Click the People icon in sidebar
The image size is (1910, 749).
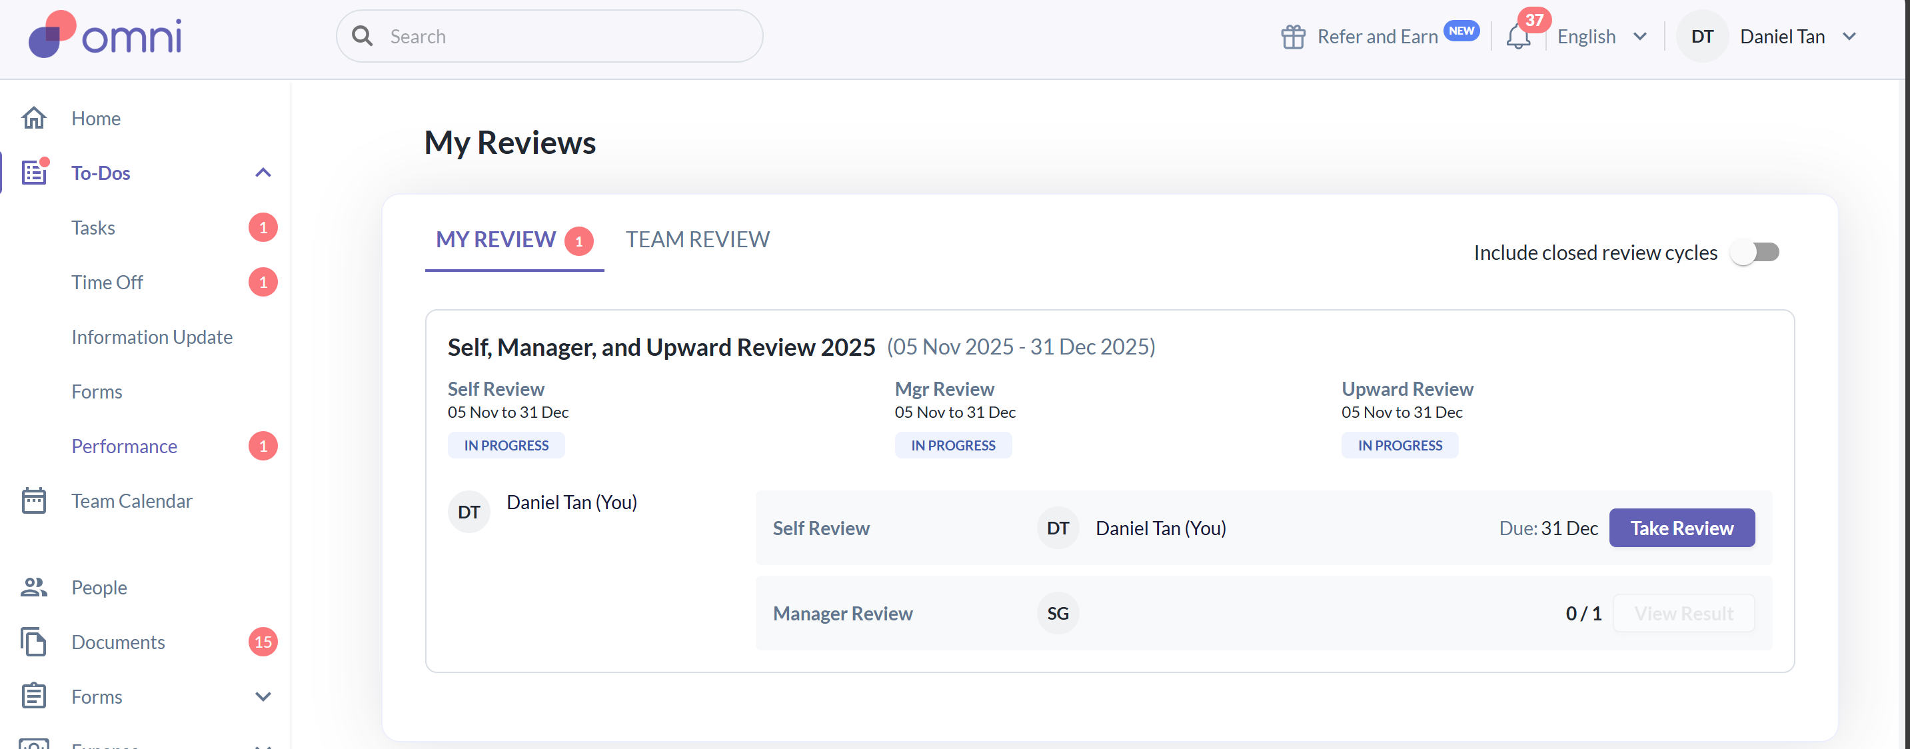point(34,586)
